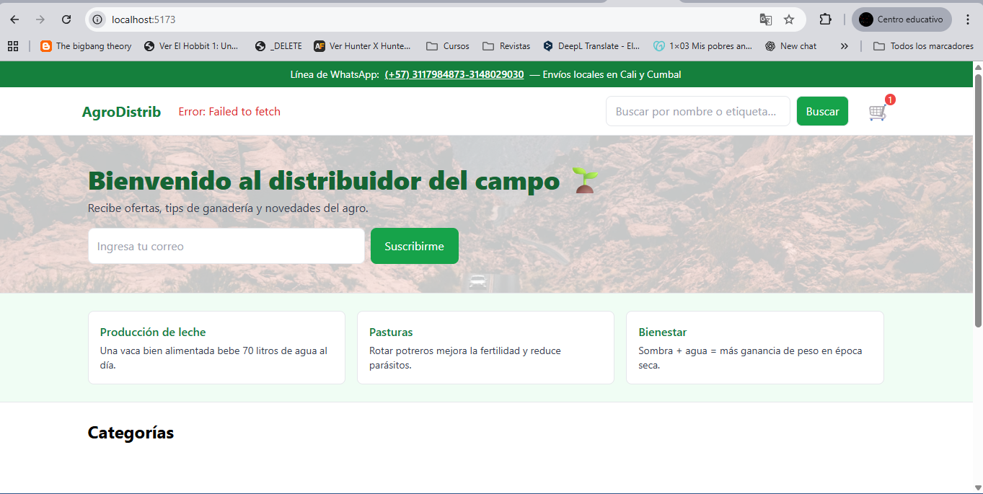The height and width of the screenshot is (494, 983).
Task: Open the shopping cart icon
Action: tap(878, 112)
